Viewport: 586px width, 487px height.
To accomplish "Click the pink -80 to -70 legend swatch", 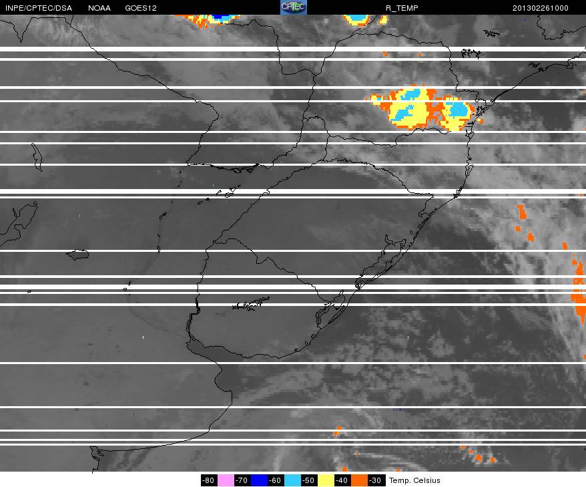I will (226, 480).
